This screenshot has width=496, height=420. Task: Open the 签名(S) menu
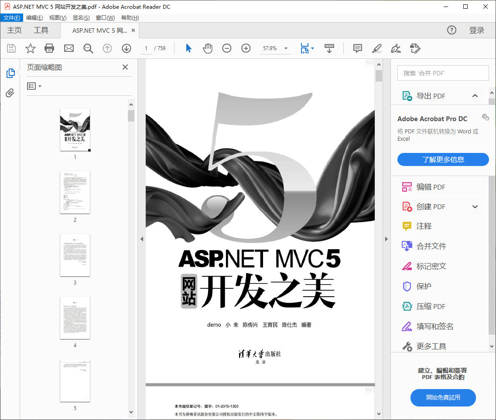(81, 18)
